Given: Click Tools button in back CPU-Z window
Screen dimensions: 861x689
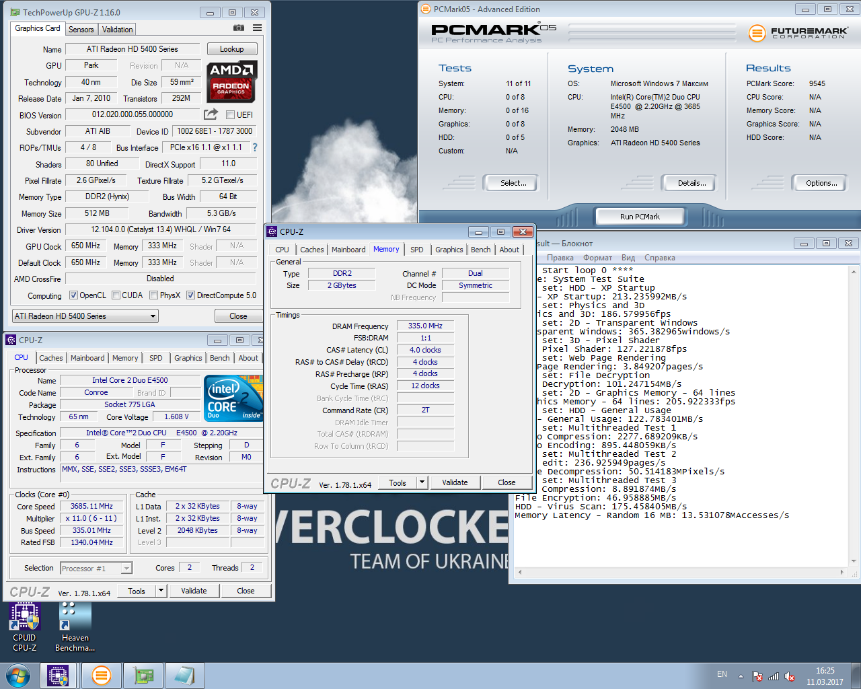Looking at the screenshot, I should point(137,591).
